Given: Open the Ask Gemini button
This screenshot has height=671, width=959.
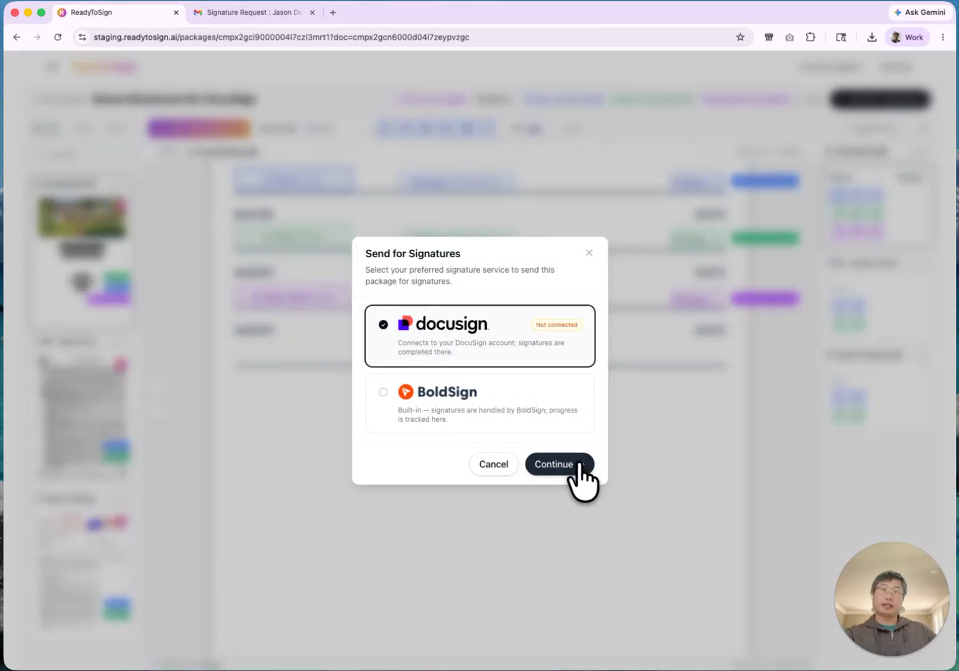Looking at the screenshot, I should tap(920, 12).
